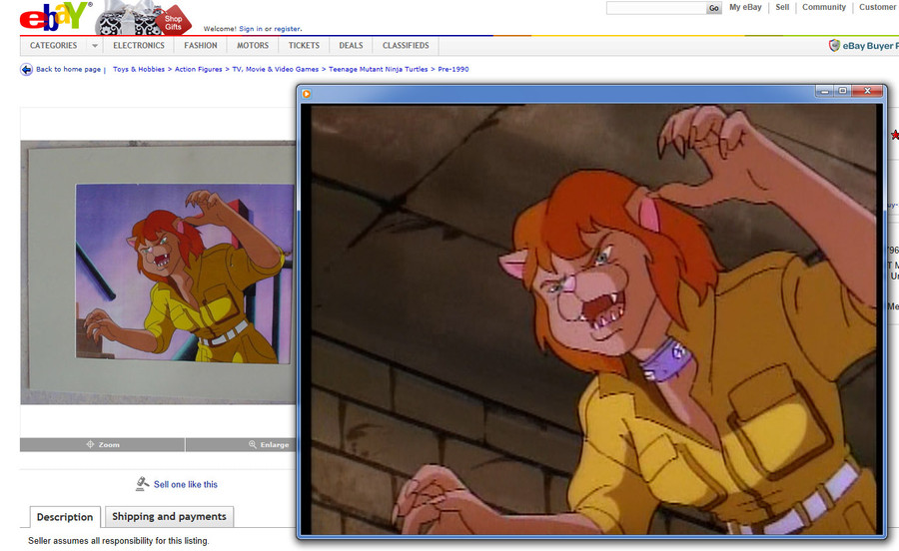This screenshot has height=551, width=899.
Task: Click the video frame in media player window
Action: [592, 319]
